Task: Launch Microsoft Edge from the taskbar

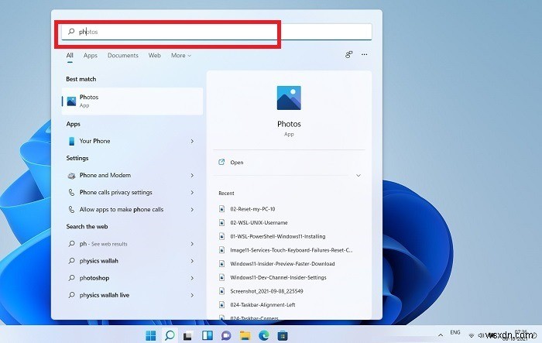Action: [x=264, y=335]
